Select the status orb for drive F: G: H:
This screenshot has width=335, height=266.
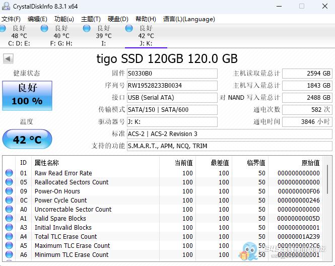(44, 28)
